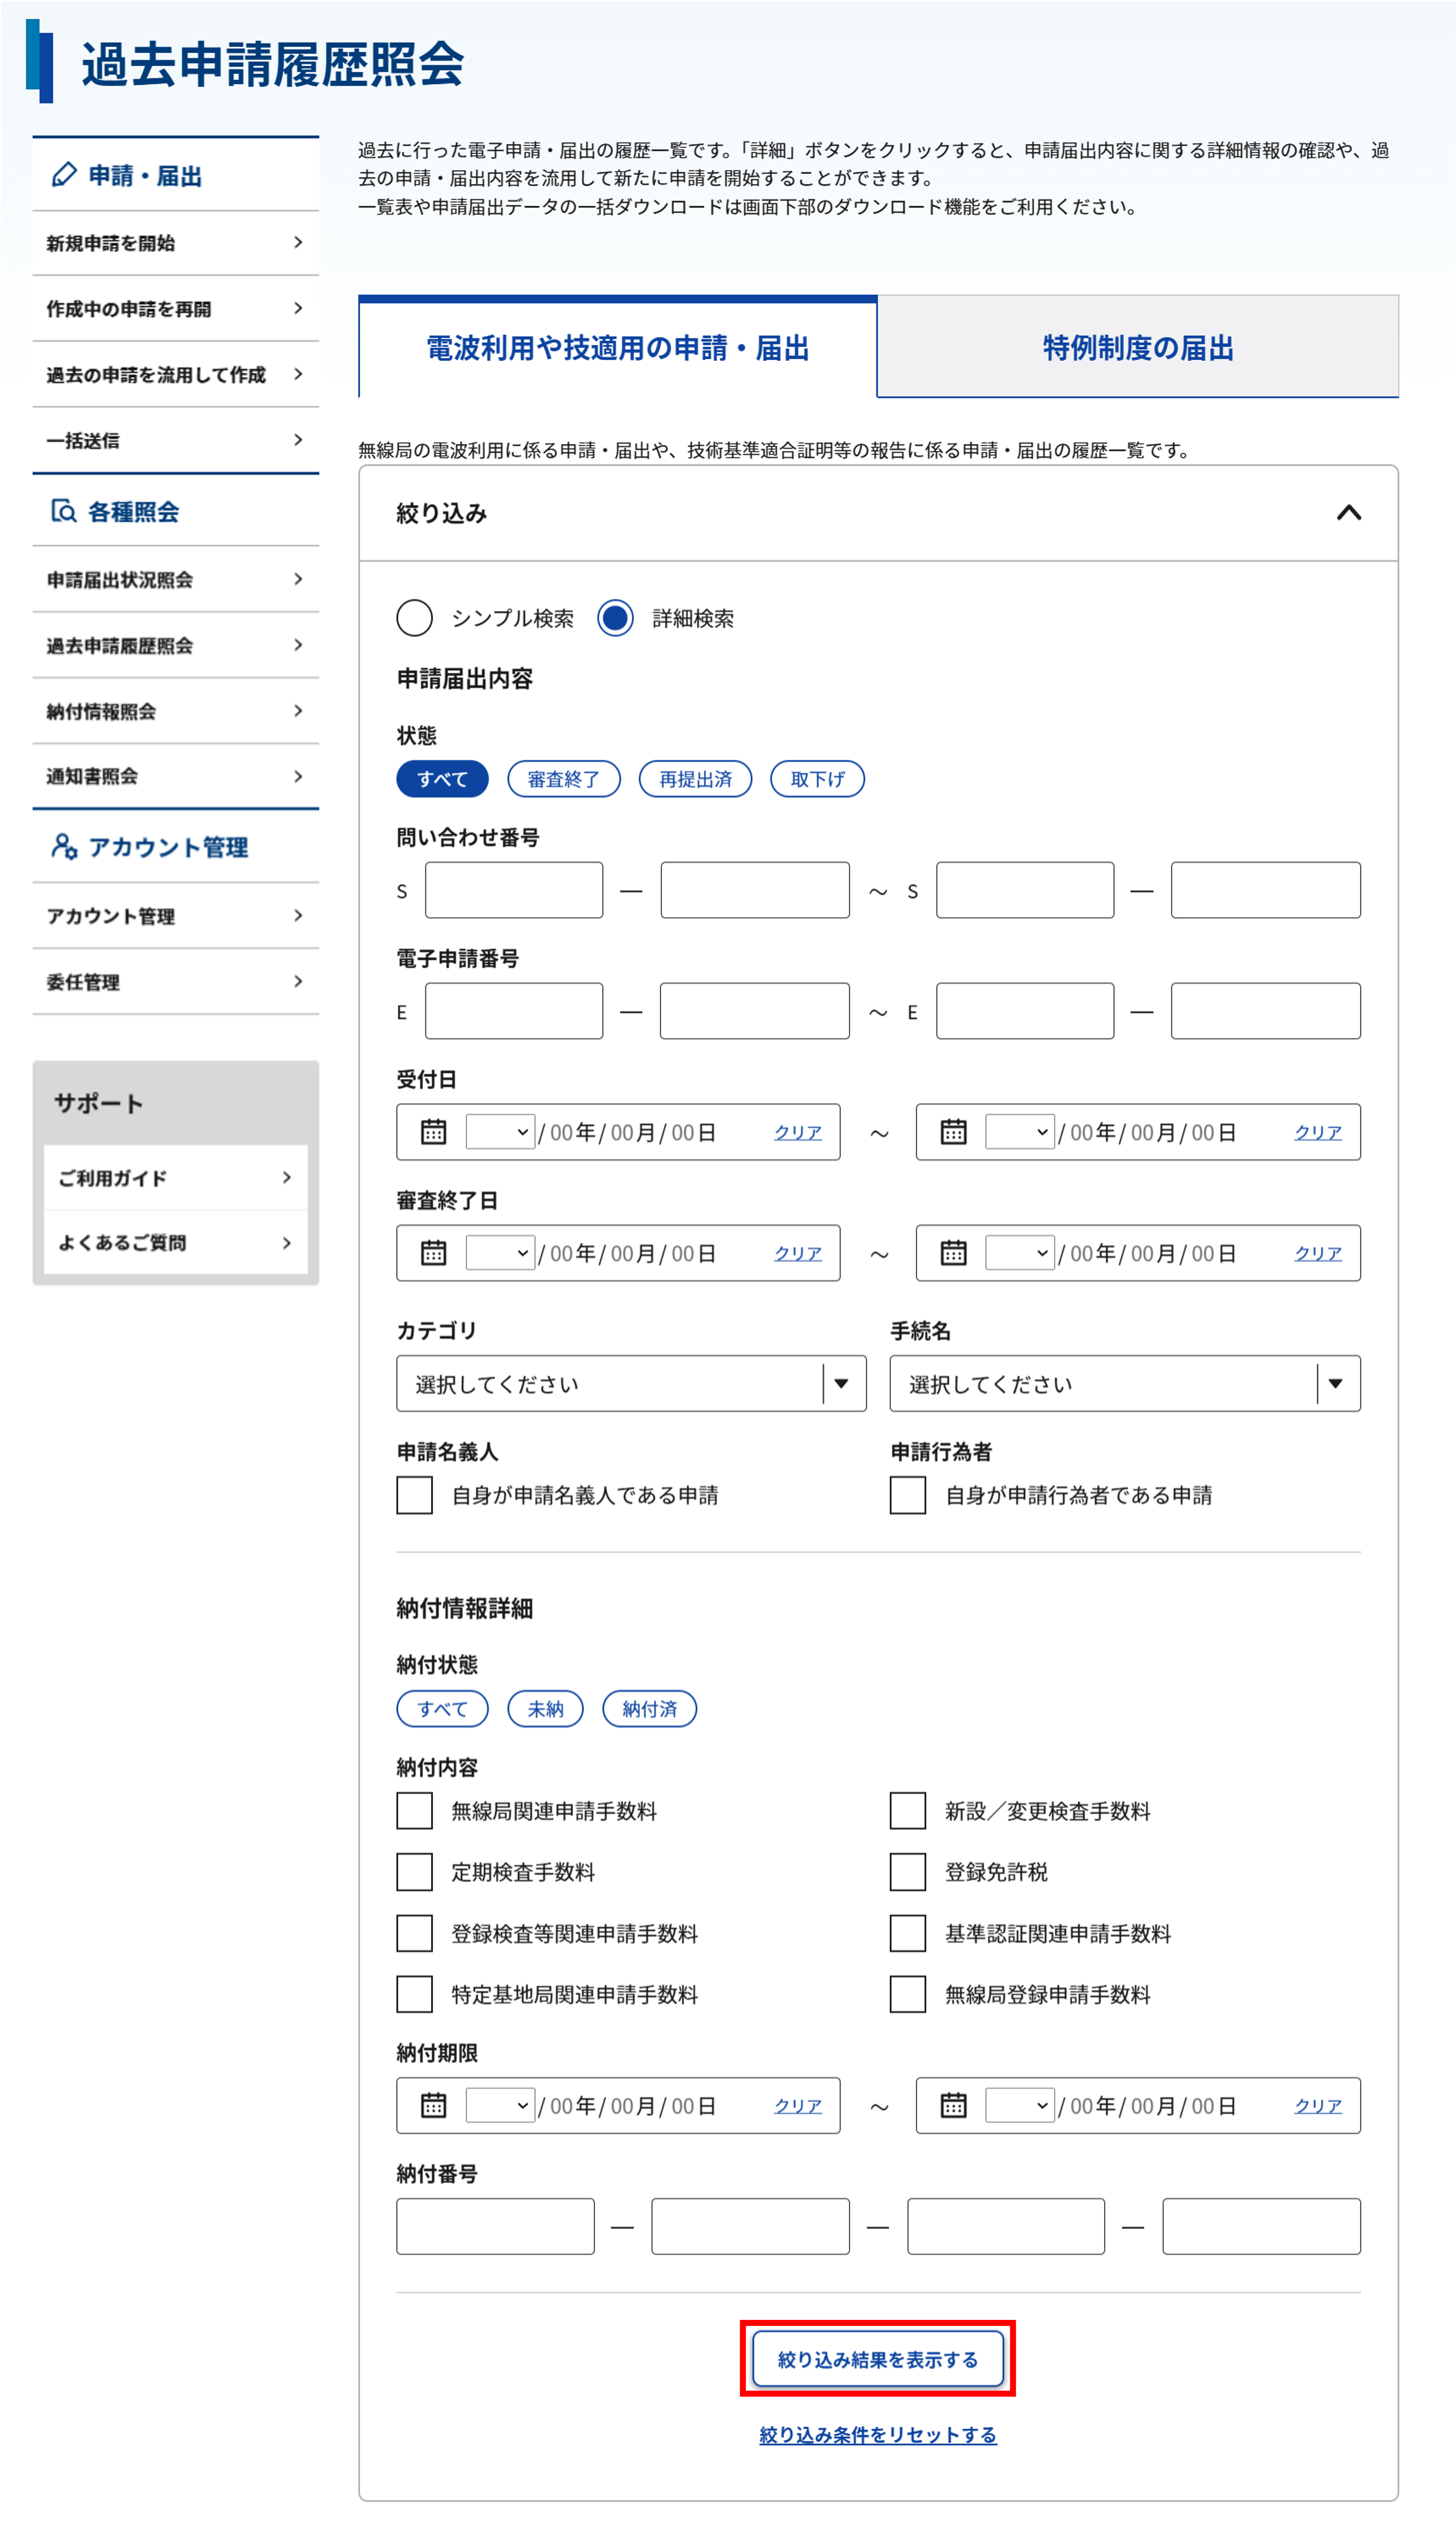The image size is (1456, 2521).
Task: Click 絞り込み条件をリセットする link
Action: (877, 2435)
